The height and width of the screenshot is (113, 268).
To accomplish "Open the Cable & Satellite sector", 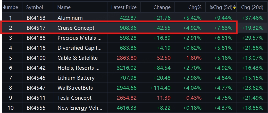I will coord(78,58).
